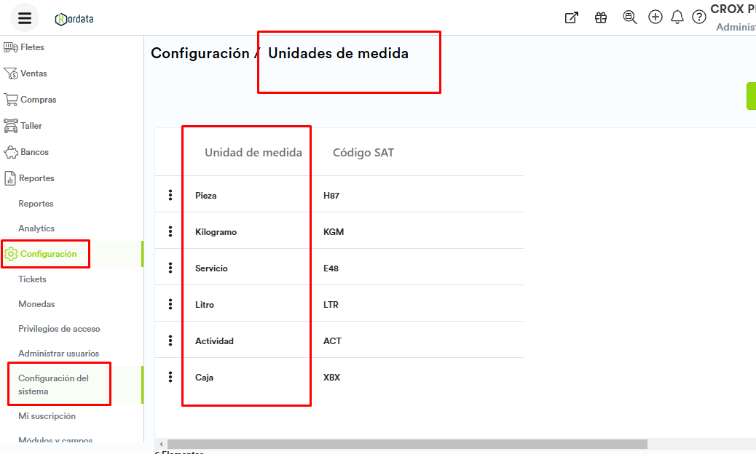This screenshot has height=454, width=756.
Task: Open the Ventas sidebar menu
Action: click(x=34, y=73)
